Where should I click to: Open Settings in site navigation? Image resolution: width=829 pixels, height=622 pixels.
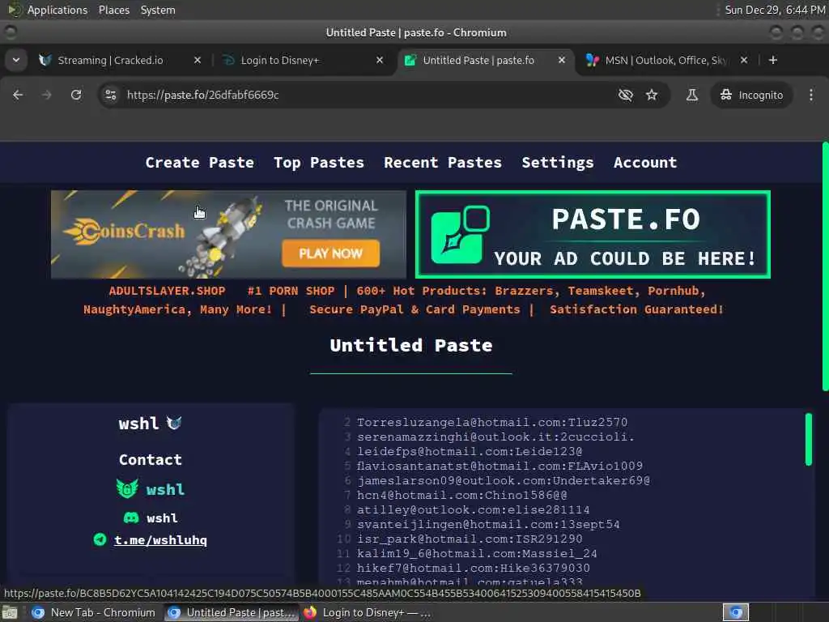(558, 162)
